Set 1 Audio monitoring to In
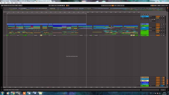169x95 pixels. 150,19
